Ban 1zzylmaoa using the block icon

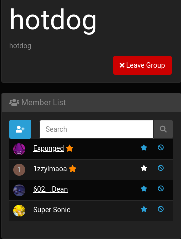point(161,168)
